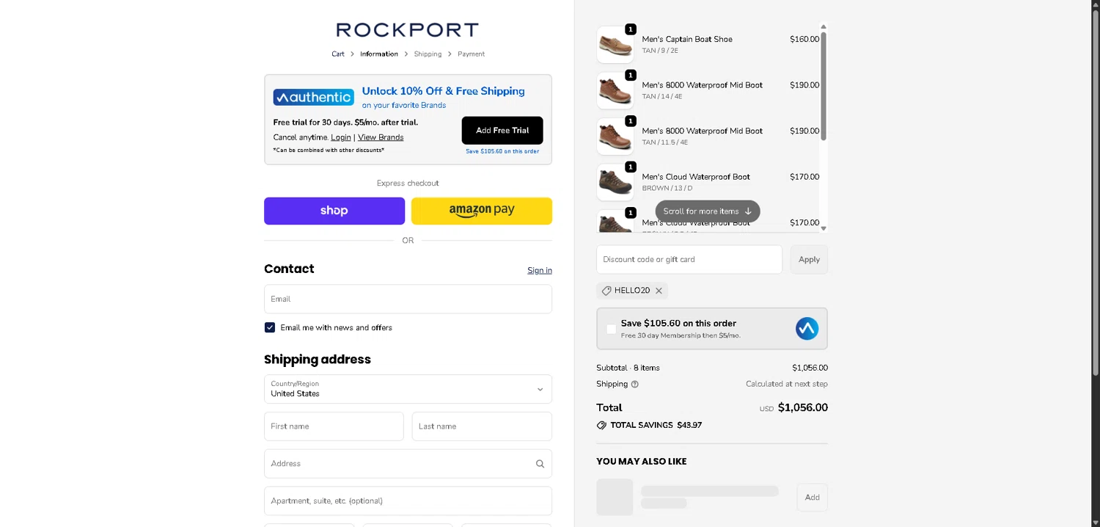The image size is (1100, 527).
Task: Go to Cart breadcrumb
Action: 337,54
